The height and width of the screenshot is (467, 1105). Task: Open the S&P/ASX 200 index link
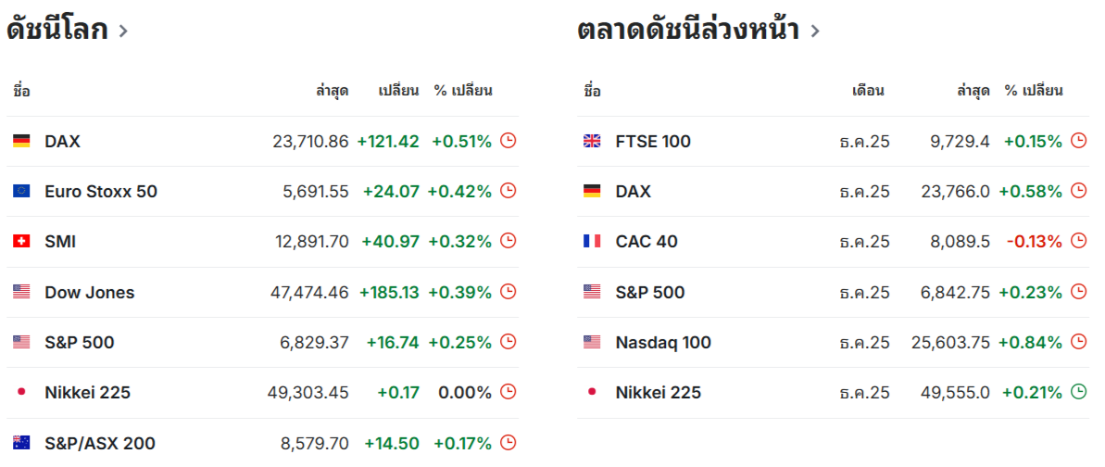pos(100,443)
